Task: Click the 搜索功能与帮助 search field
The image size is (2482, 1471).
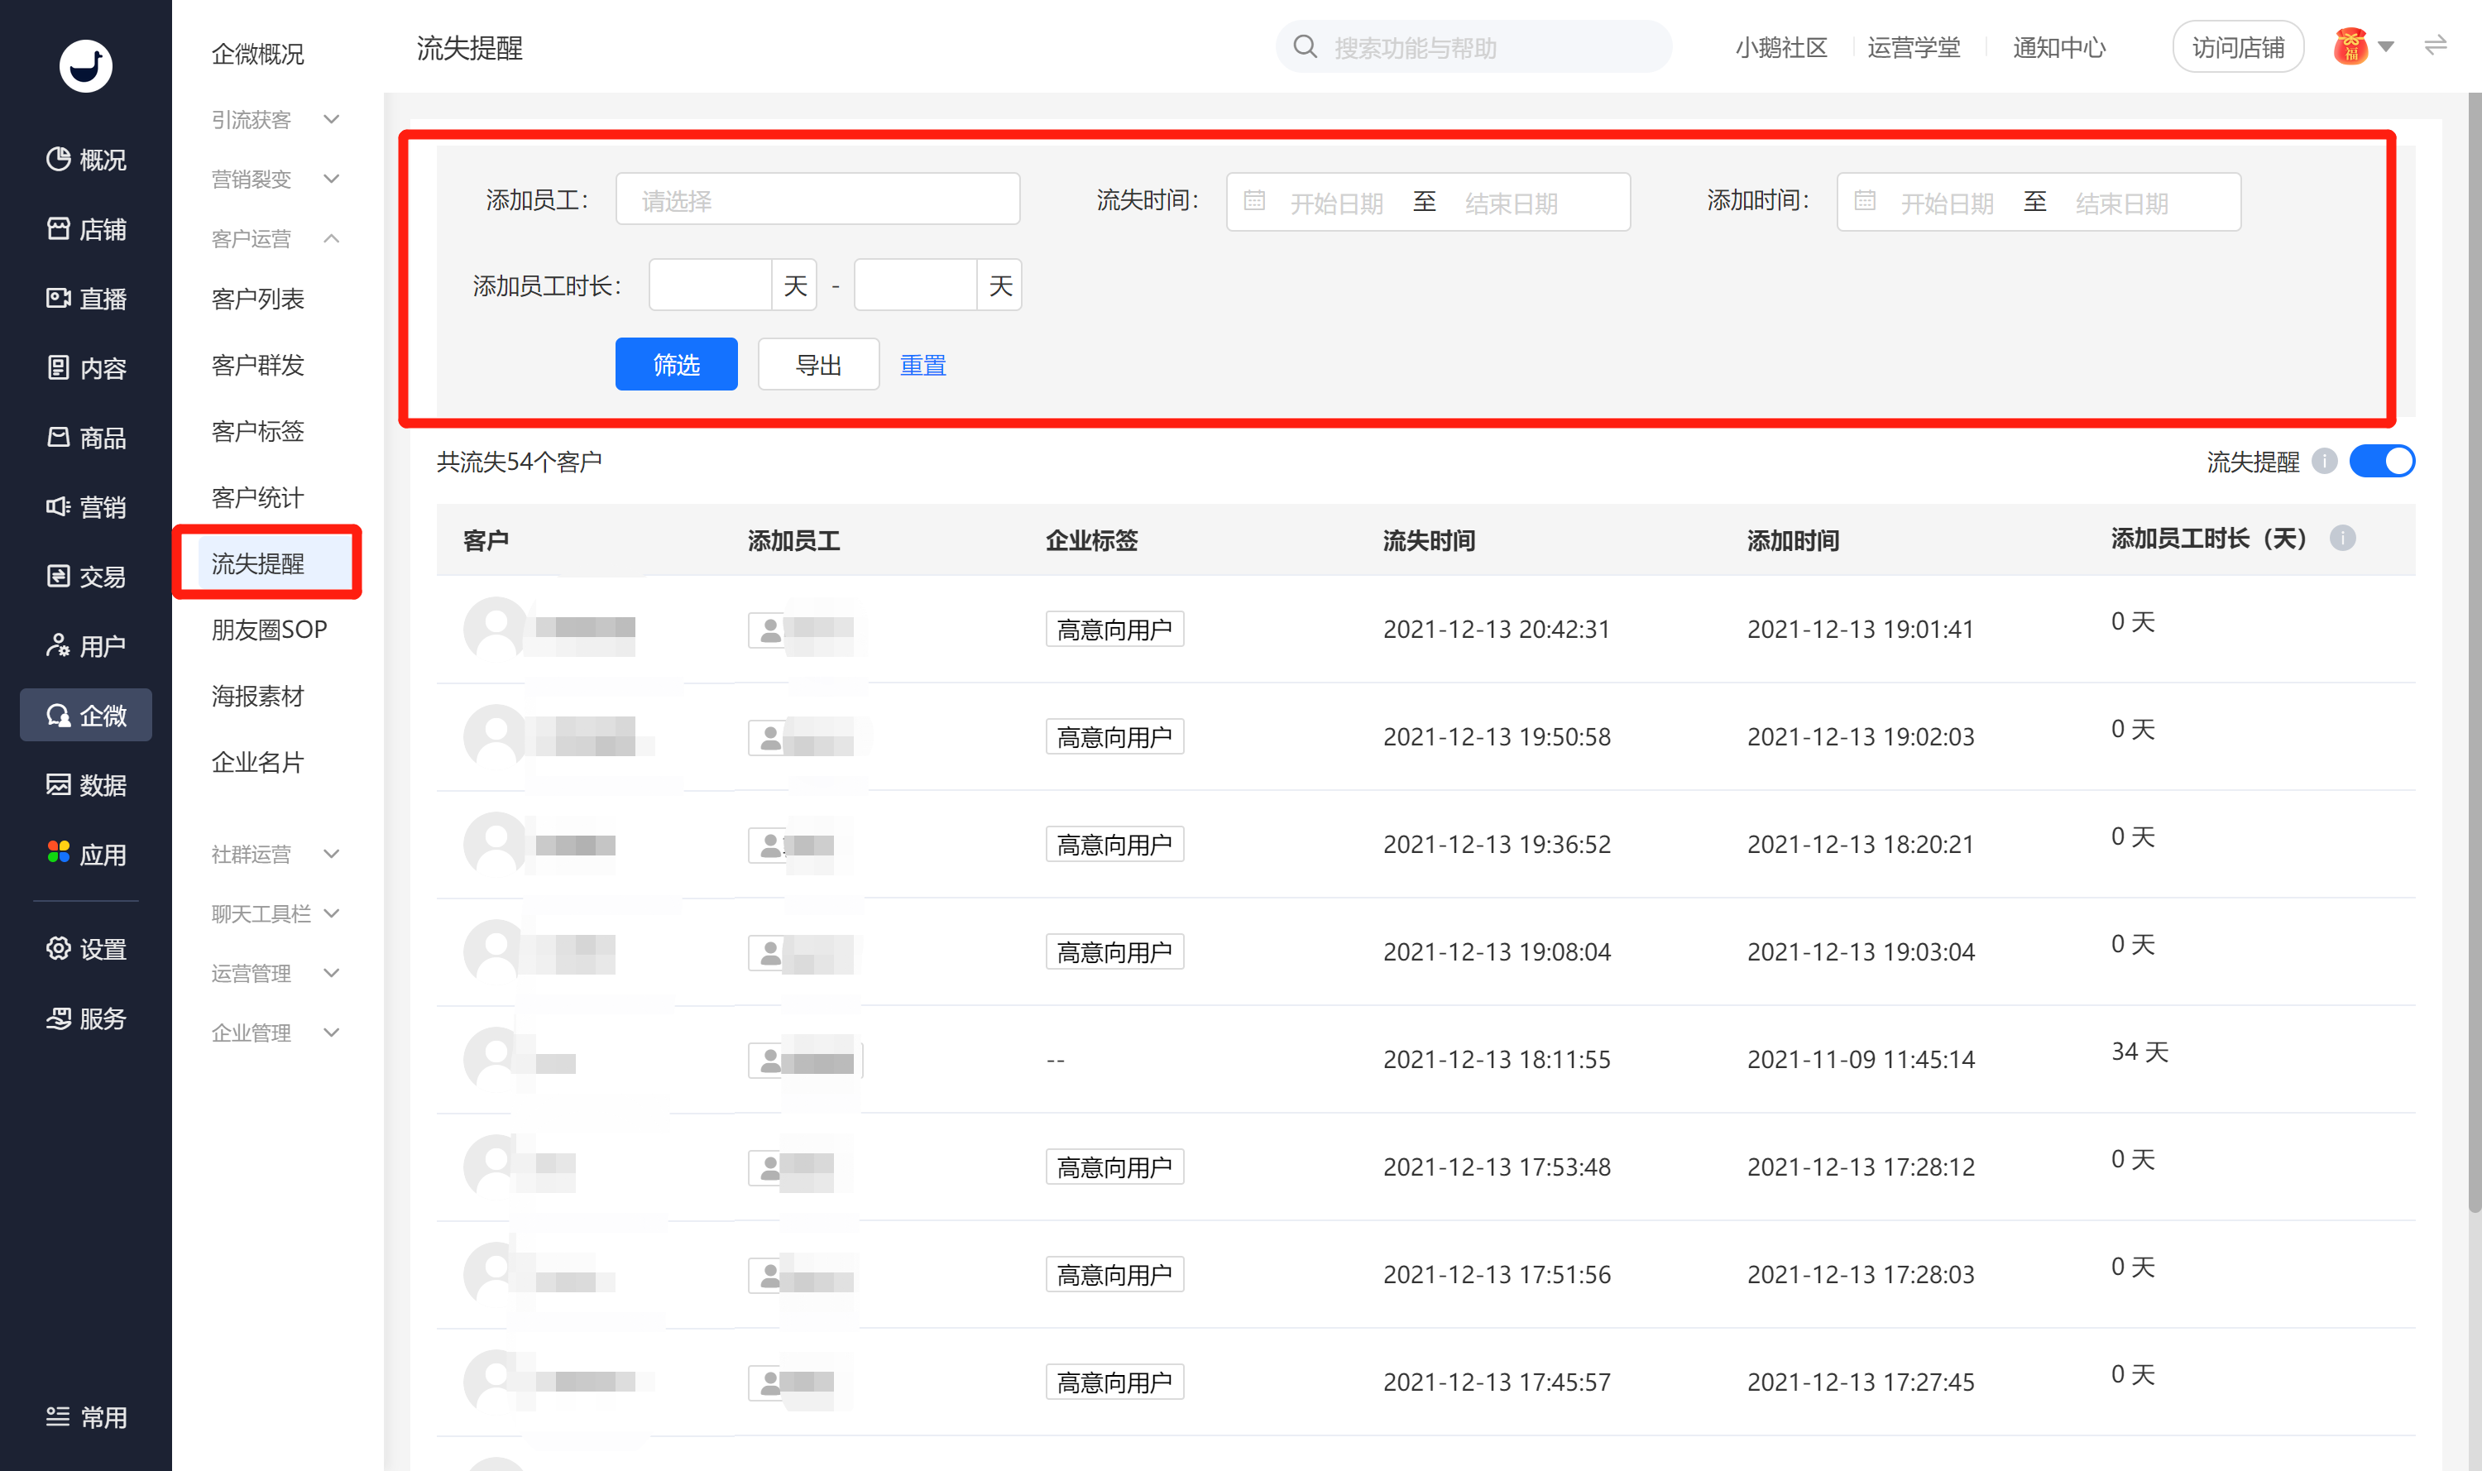Action: [1474, 46]
